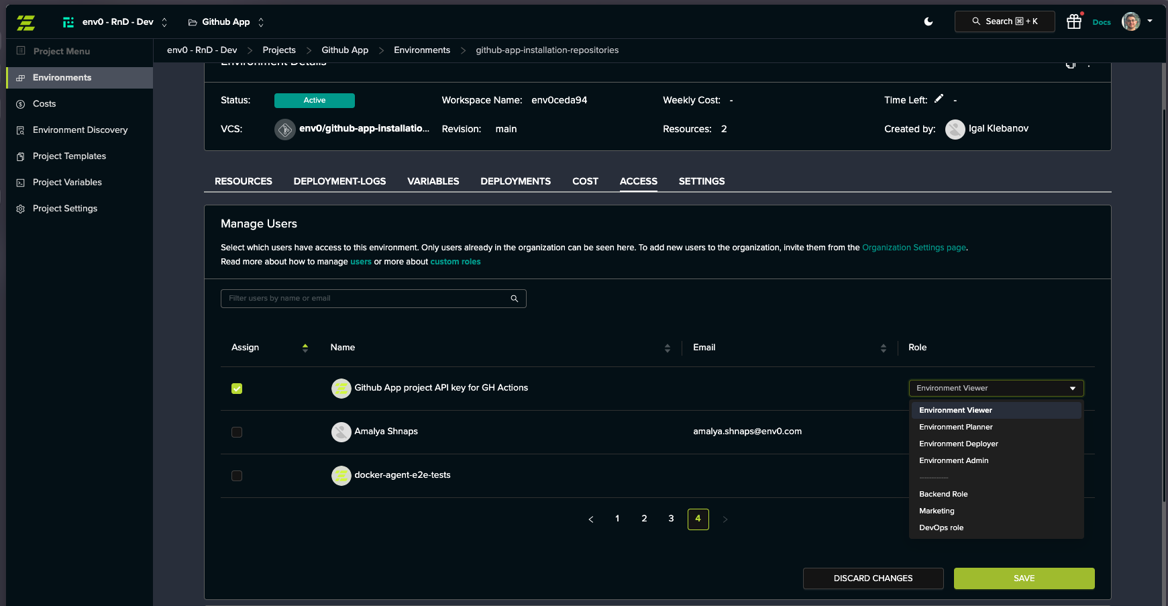Viewport: 1168px width, 606px height.
Task: Select the Costs sidebar icon
Action: point(20,103)
